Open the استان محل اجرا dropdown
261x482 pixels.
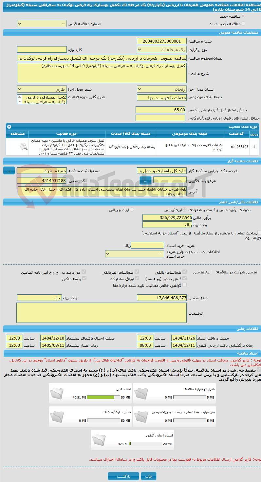(162, 89)
